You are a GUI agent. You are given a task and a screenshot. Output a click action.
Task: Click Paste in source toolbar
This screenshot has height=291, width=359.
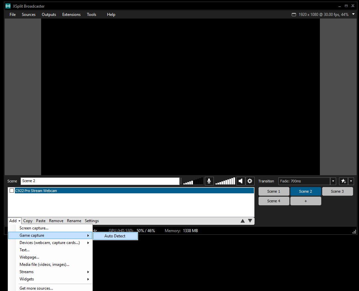pyautogui.click(x=41, y=221)
